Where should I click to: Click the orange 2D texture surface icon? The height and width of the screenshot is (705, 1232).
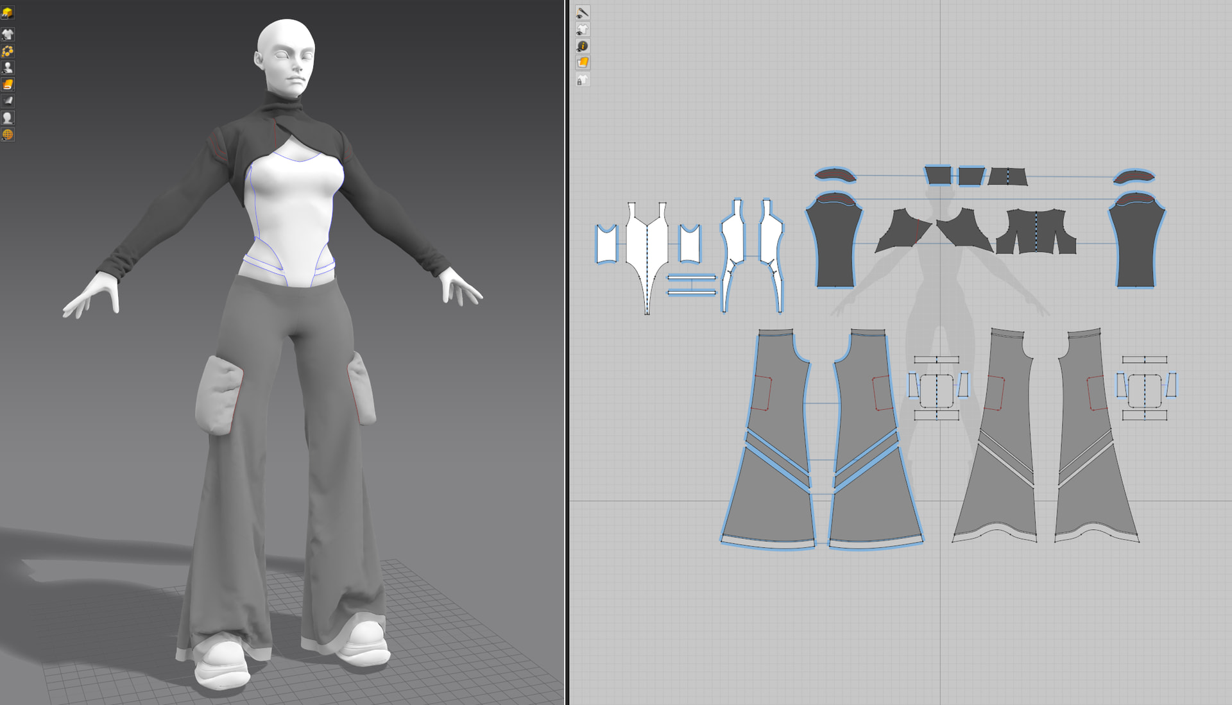582,63
